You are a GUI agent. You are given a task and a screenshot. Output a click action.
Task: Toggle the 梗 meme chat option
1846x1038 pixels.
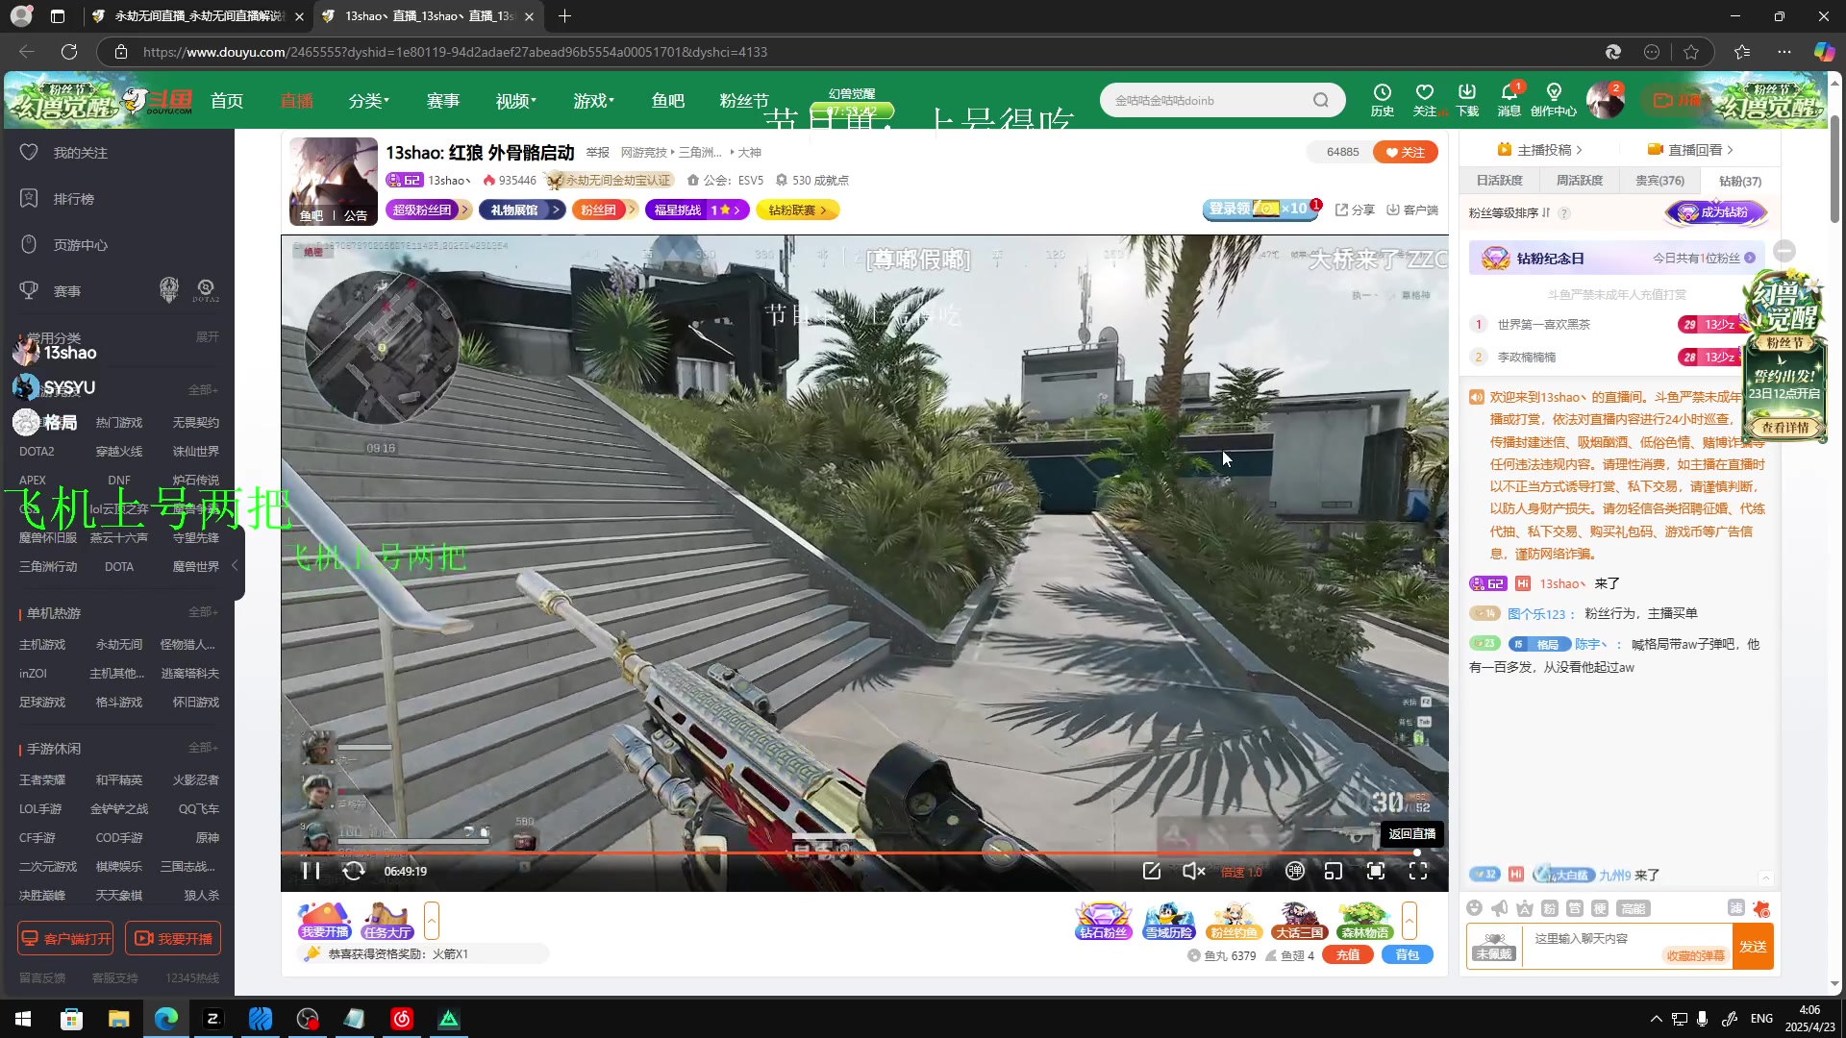1600,908
